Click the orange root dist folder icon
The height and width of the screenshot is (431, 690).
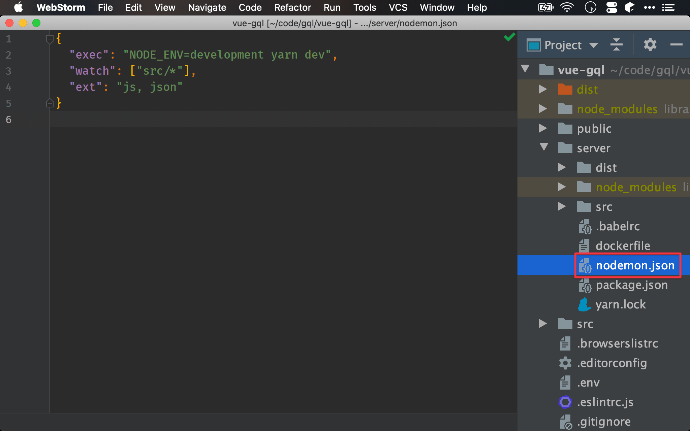pyautogui.click(x=565, y=89)
